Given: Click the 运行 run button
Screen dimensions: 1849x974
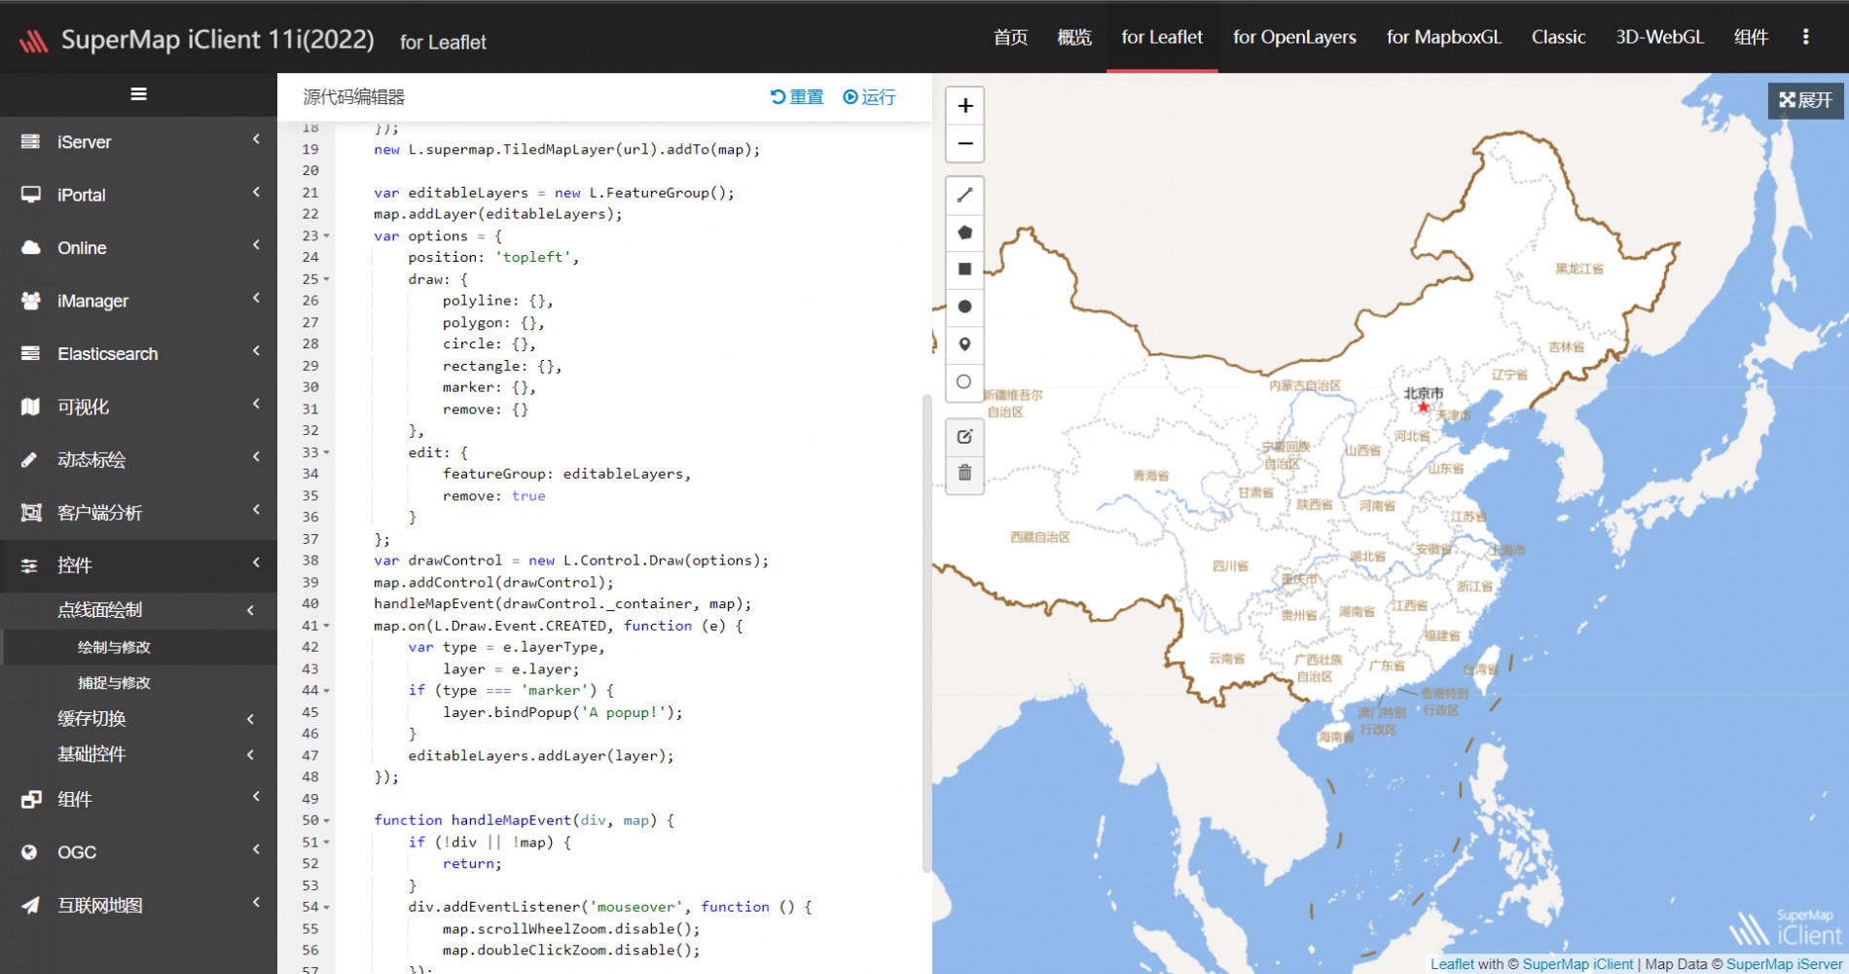Looking at the screenshot, I should tap(869, 97).
